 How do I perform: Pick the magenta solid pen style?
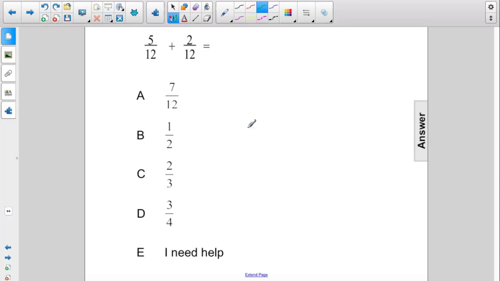click(x=239, y=18)
